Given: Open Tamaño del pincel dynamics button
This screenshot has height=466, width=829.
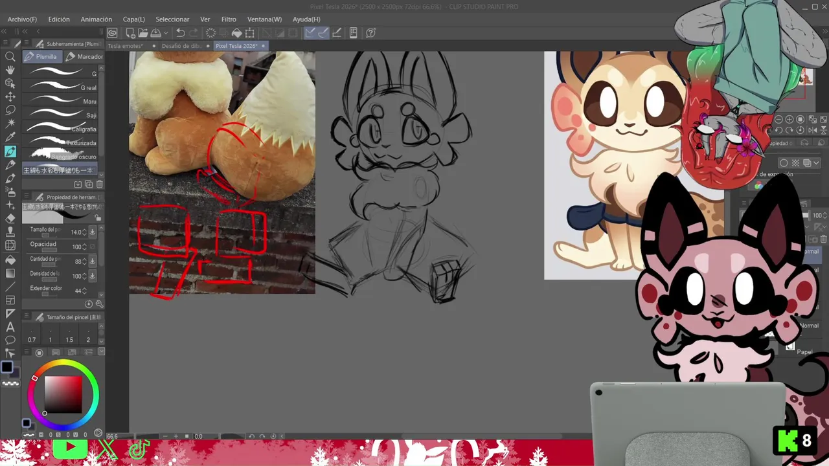Looking at the screenshot, I should pyautogui.click(x=92, y=232).
